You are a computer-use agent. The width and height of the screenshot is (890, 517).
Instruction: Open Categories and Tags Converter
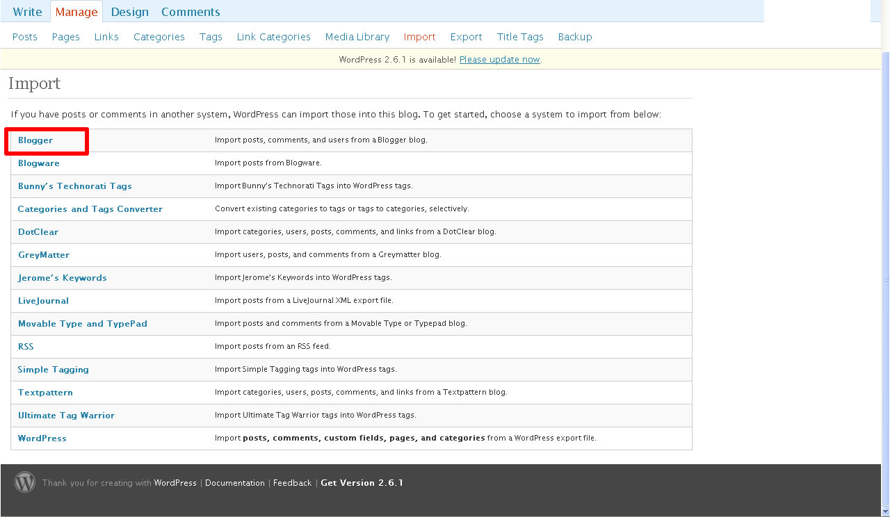click(x=90, y=209)
